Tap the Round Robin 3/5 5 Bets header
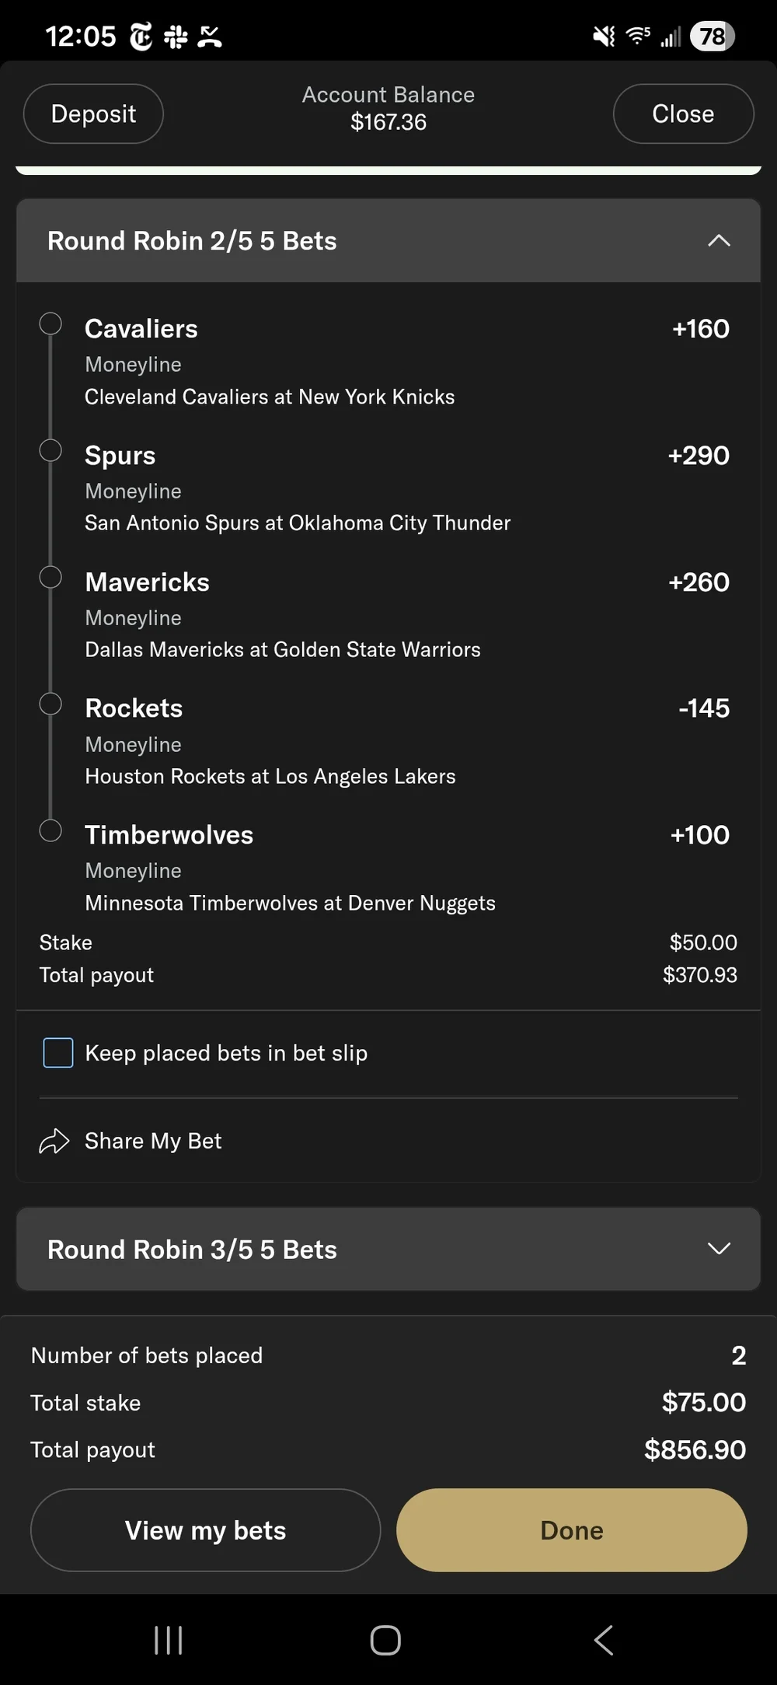777x1685 pixels. coord(192,1250)
